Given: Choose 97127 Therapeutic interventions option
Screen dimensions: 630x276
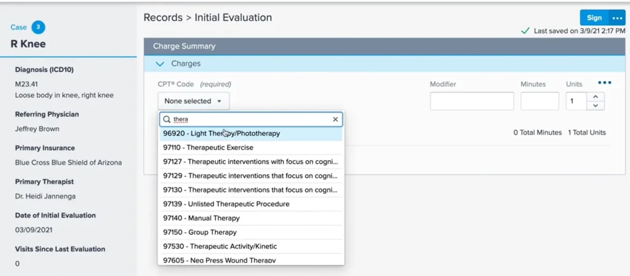Looking at the screenshot, I should 251,162.
